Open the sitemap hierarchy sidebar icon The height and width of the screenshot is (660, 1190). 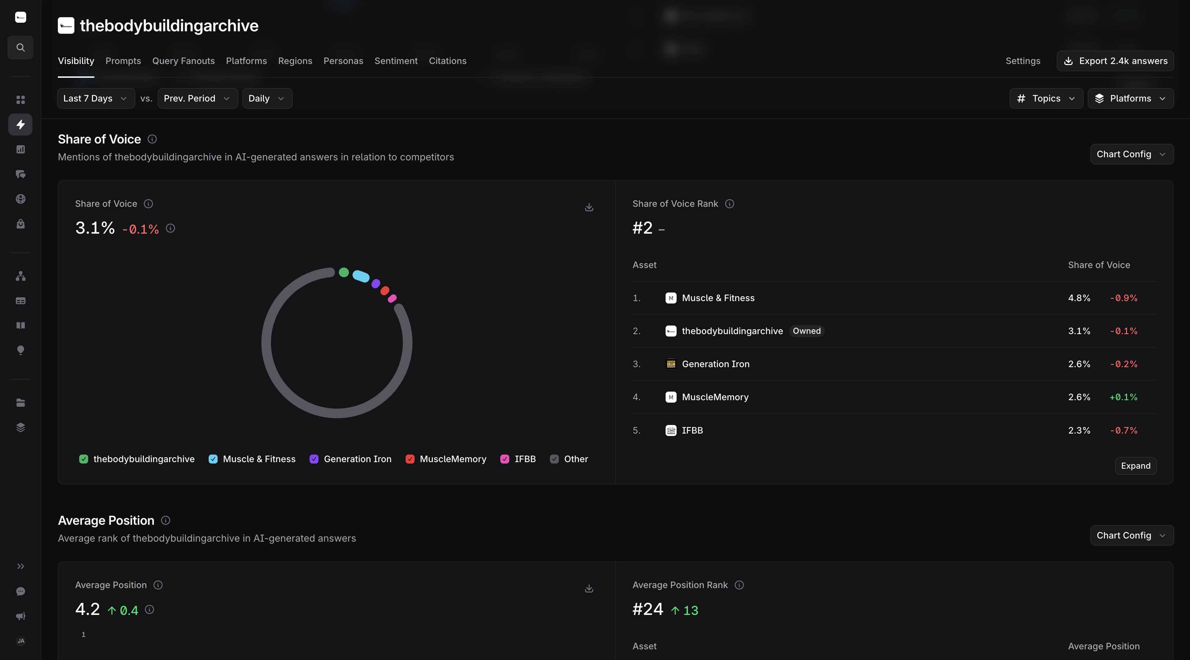(x=20, y=276)
